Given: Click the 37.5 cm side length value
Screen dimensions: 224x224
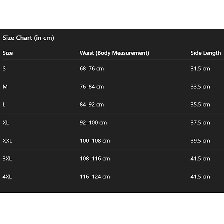Looking at the screenshot, I should 200,122.
